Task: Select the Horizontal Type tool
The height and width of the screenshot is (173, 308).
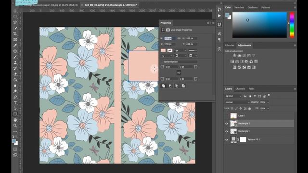Action: point(15,103)
